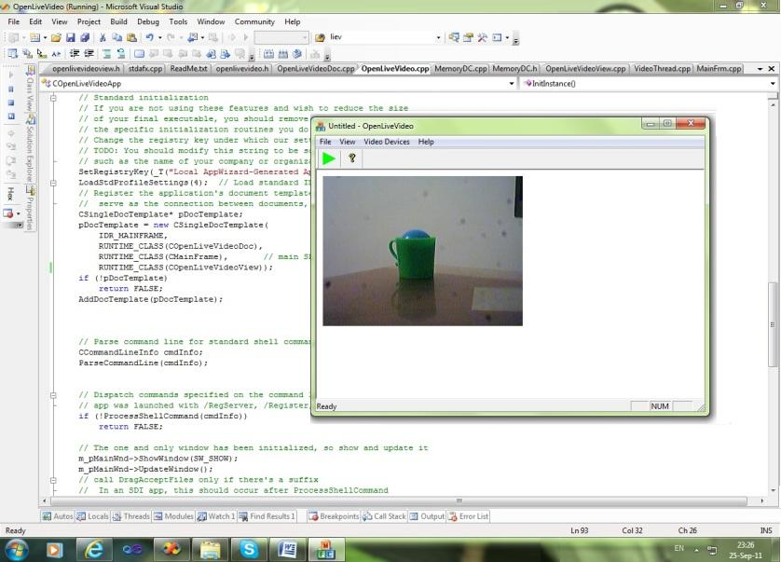Open the Output panel tab
Screen dimensions: 781x562
[x=427, y=516]
